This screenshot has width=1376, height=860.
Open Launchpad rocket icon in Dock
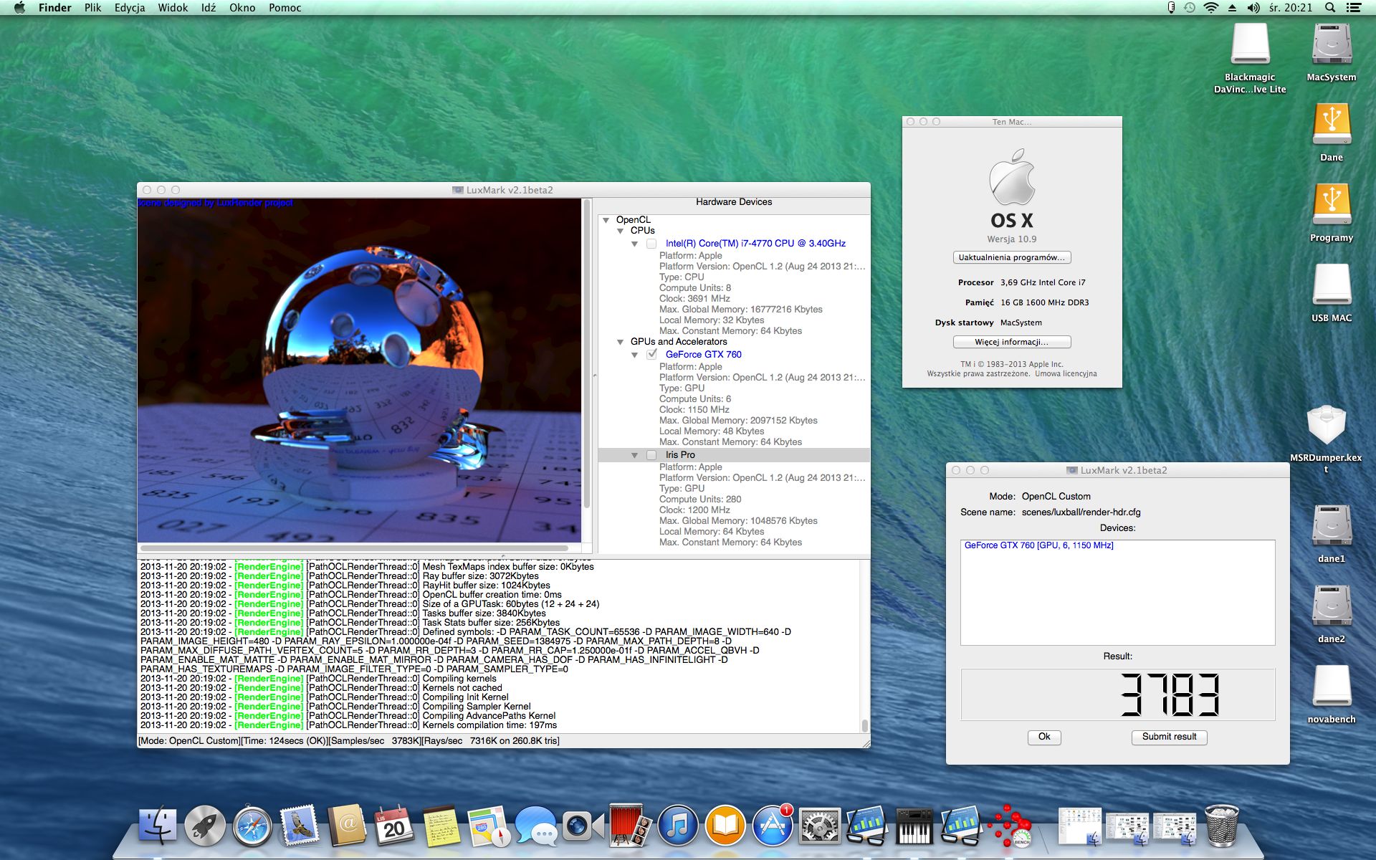pos(205,826)
